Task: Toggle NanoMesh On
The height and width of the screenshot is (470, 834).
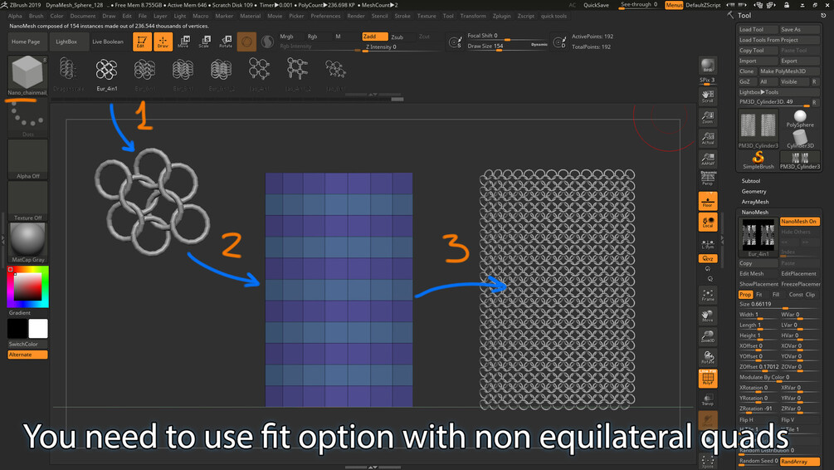Action: click(x=799, y=222)
